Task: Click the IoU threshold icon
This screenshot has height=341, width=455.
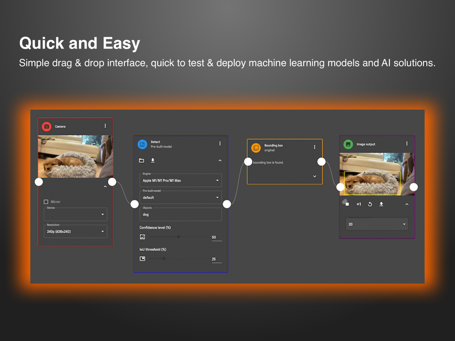Action: pyautogui.click(x=142, y=259)
